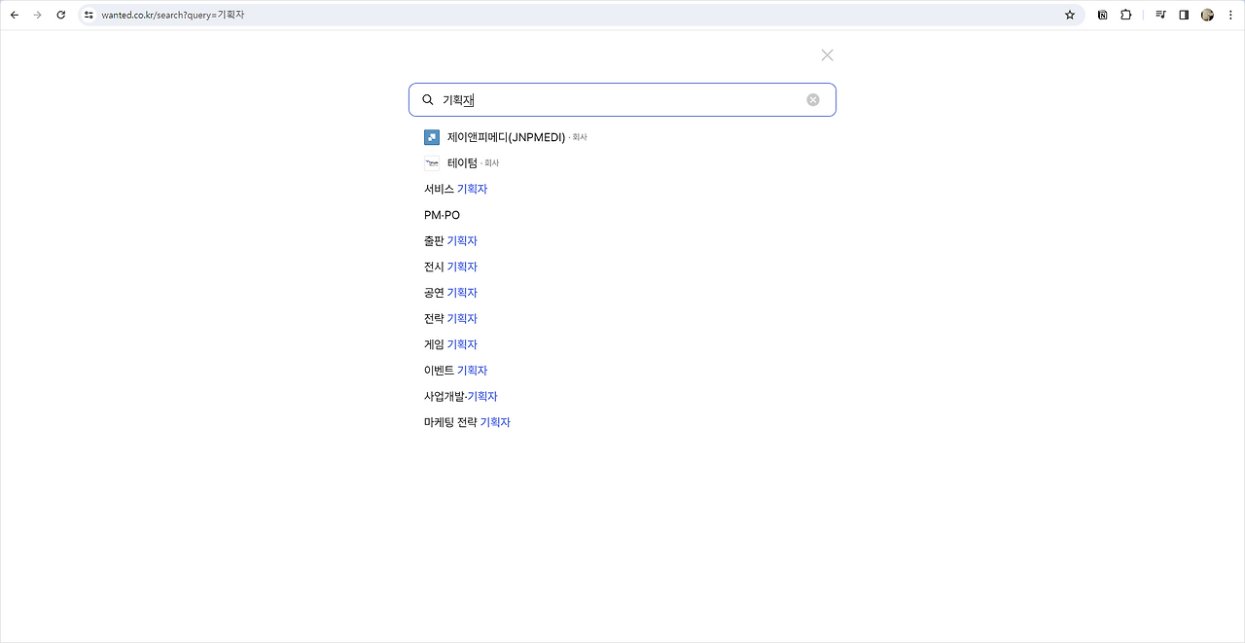Clear the search field text

(813, 99)
